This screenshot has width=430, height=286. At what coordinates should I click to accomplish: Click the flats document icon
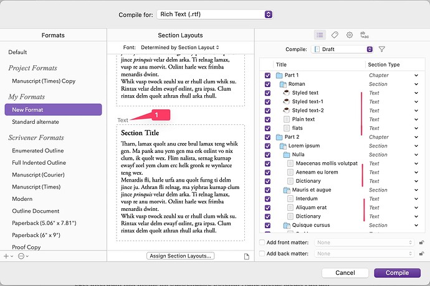coord(286,128)
